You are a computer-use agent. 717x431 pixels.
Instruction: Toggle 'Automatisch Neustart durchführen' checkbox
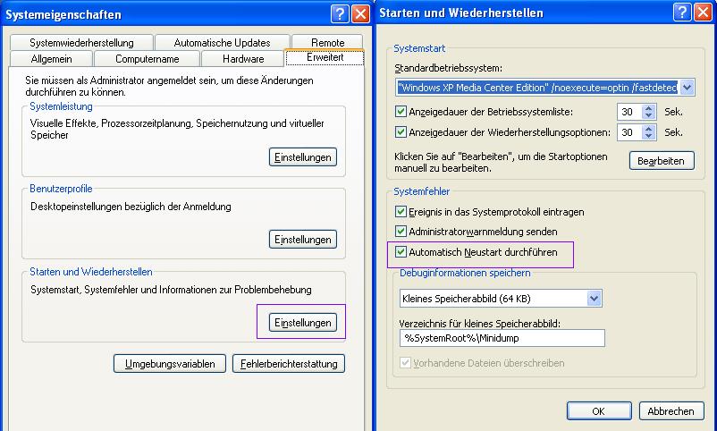[x=401, y=253]
